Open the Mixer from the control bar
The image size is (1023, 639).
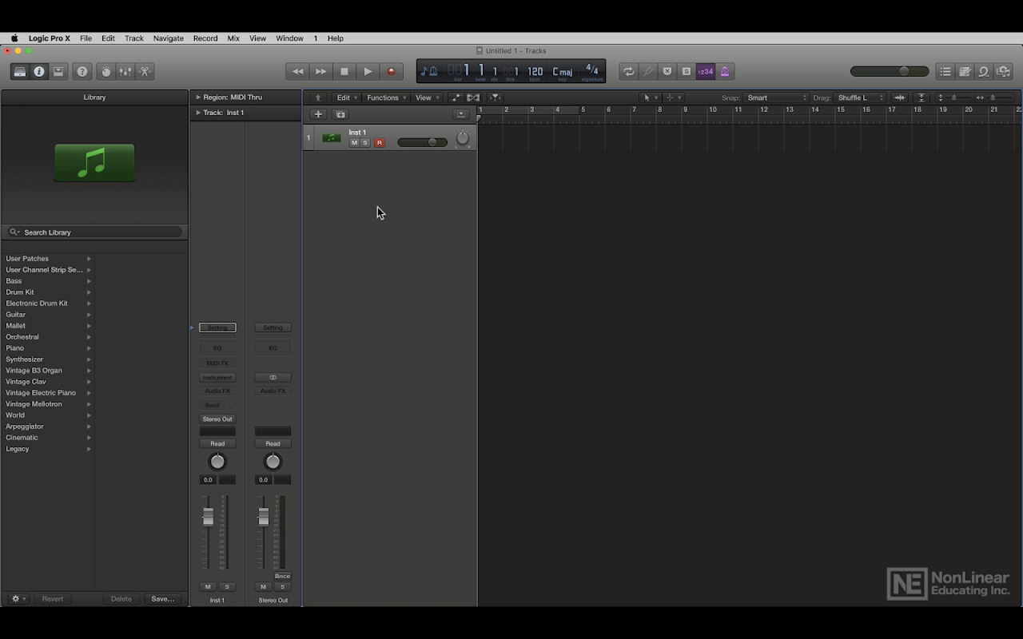(125, 72)
